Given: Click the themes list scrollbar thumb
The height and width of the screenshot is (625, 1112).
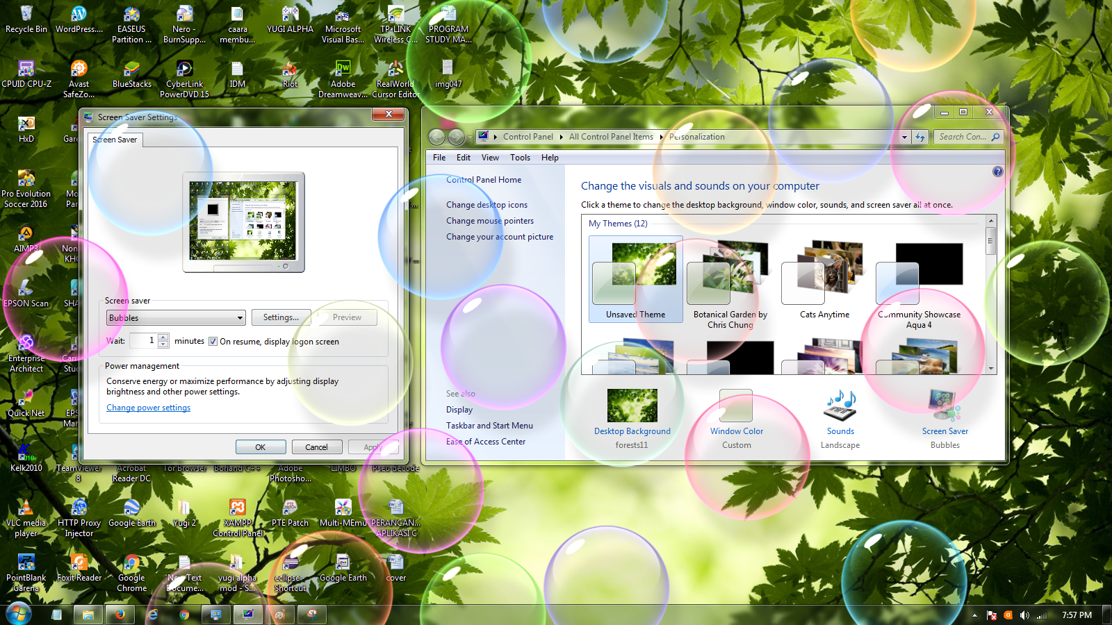Looking at the screenshot, I should (991, 241).
